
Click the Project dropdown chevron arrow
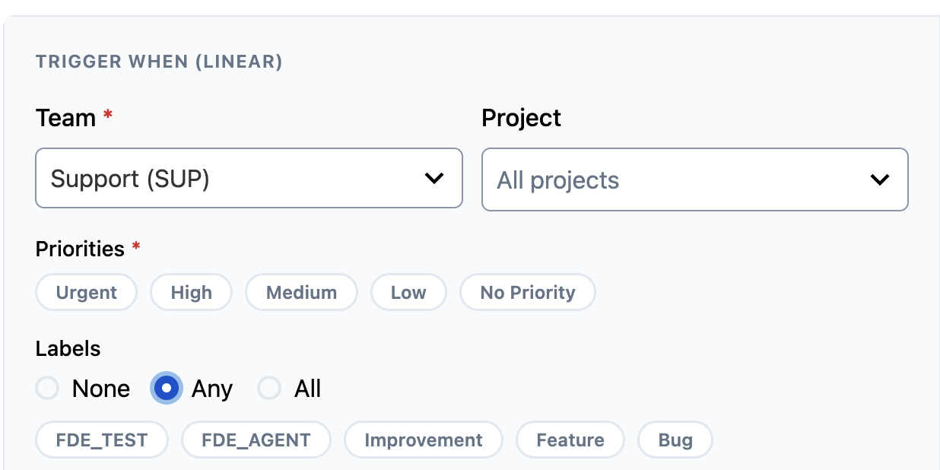tap(879, 180)
